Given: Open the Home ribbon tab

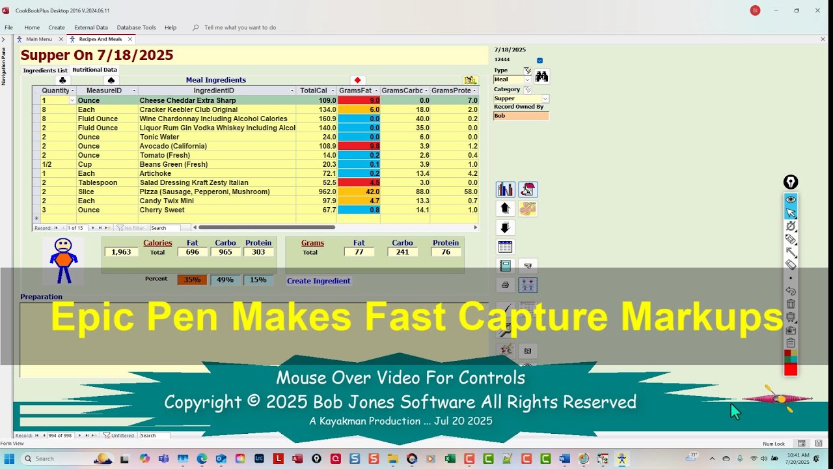Looking at the screenshot, I should pyautogui.click(x=32, y=27).
